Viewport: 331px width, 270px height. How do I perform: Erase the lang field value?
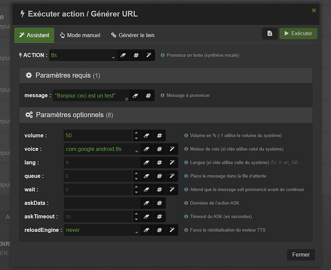point(146,163)
